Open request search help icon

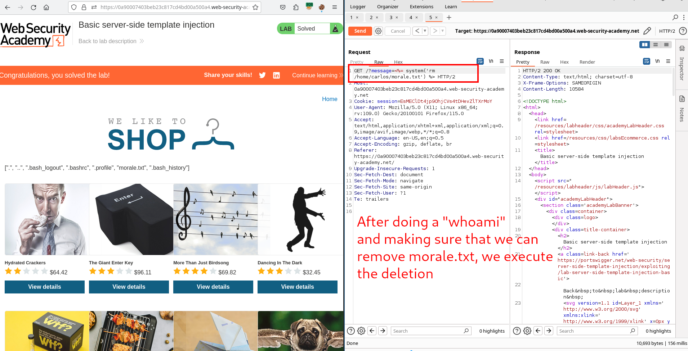coord(350,331)
